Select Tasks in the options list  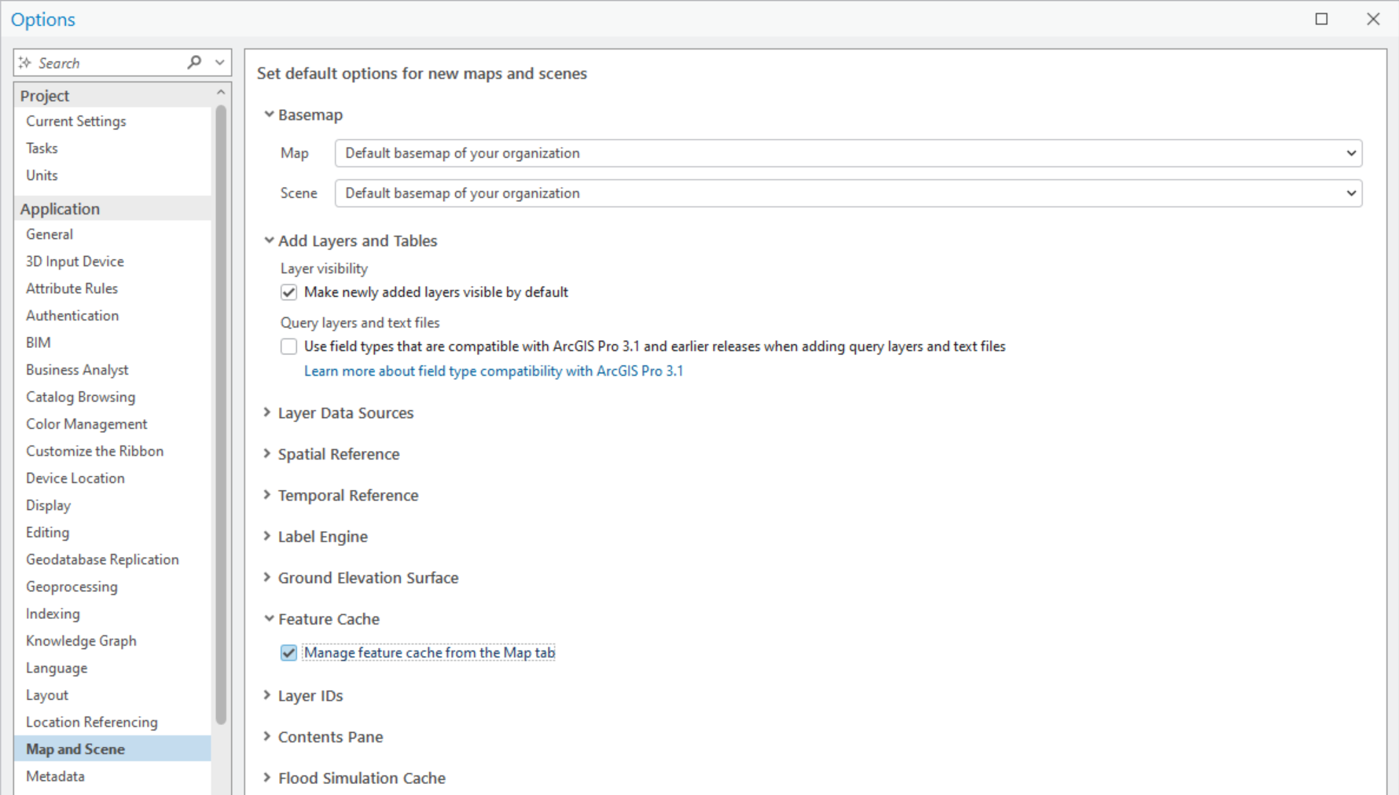pyautogui.click(x=42, y=148)
